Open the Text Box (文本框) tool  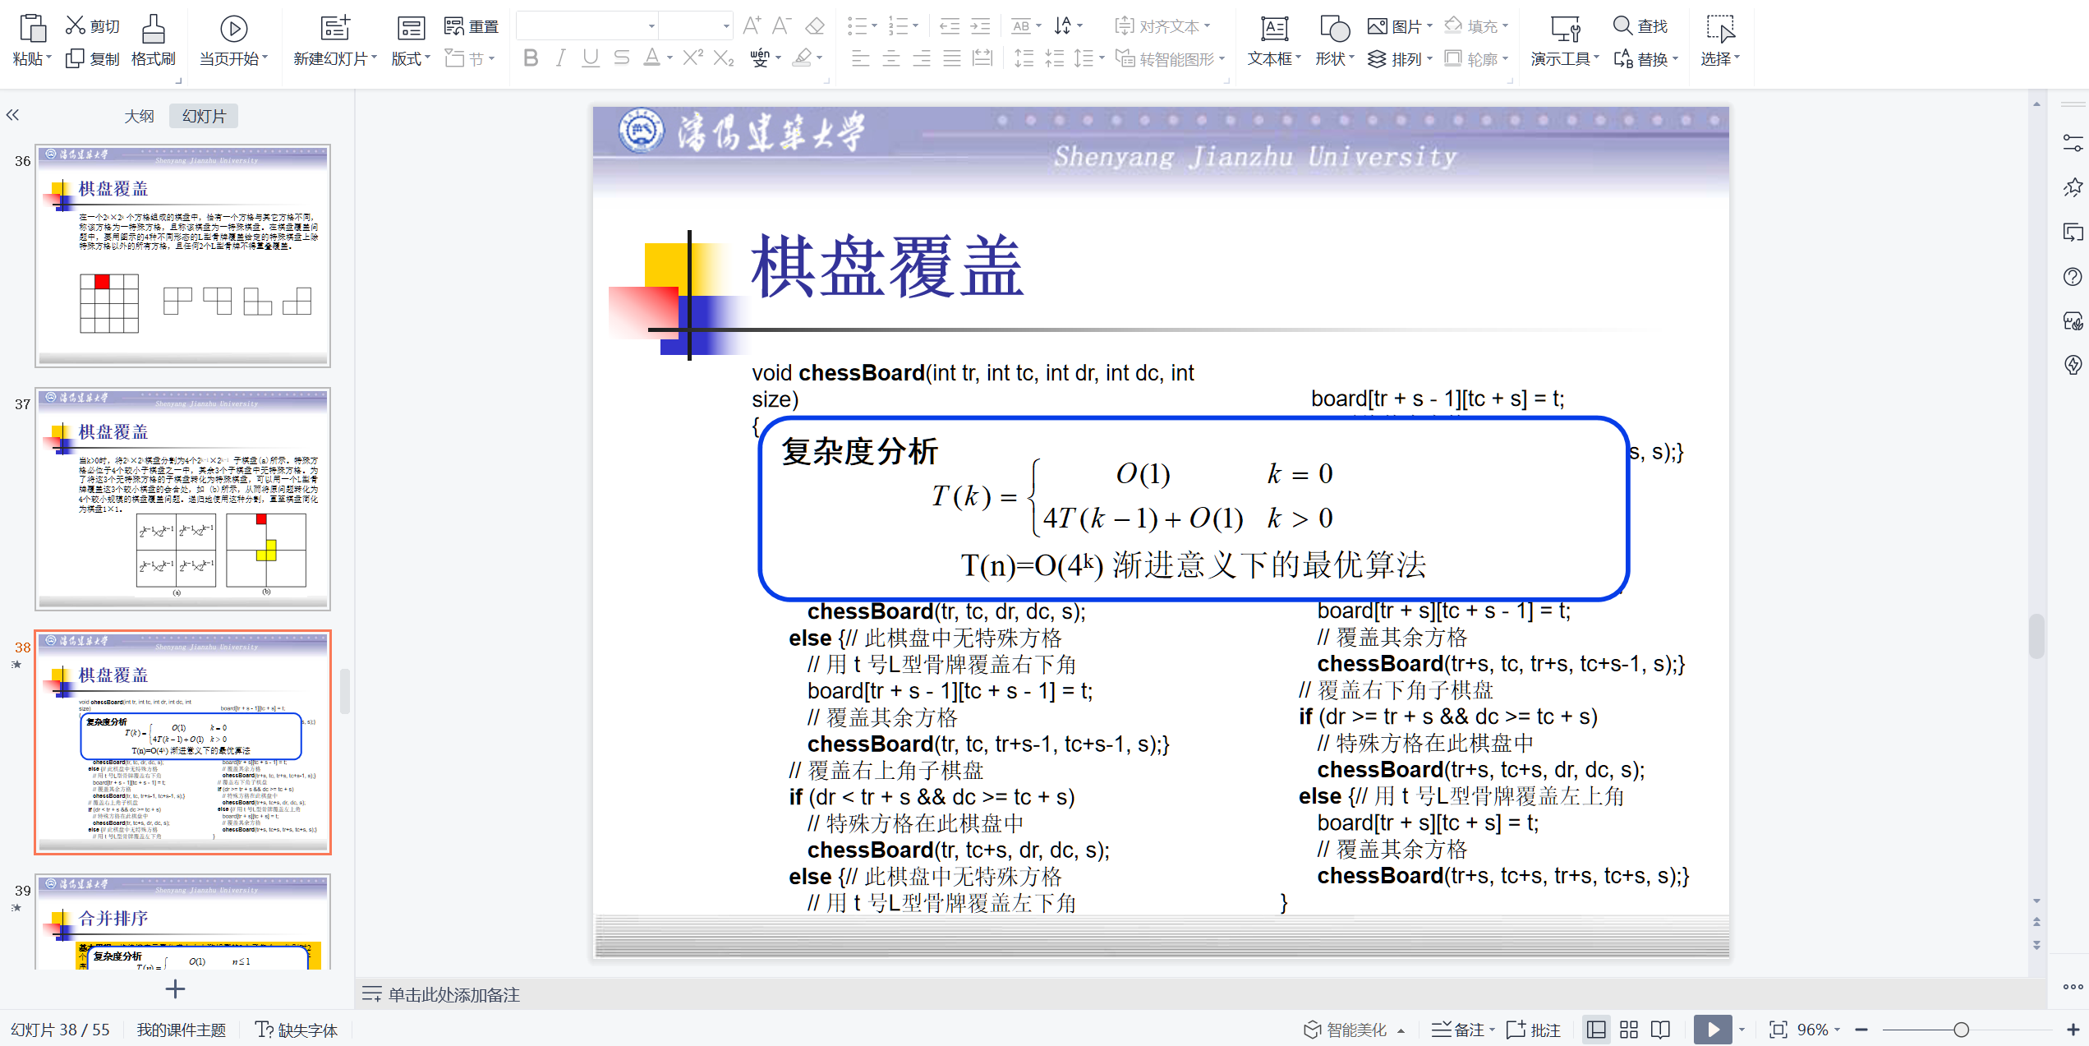pyautogui.click(x=1273, y=30)
